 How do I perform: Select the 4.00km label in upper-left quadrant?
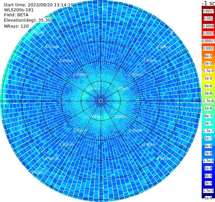(52, 47)
